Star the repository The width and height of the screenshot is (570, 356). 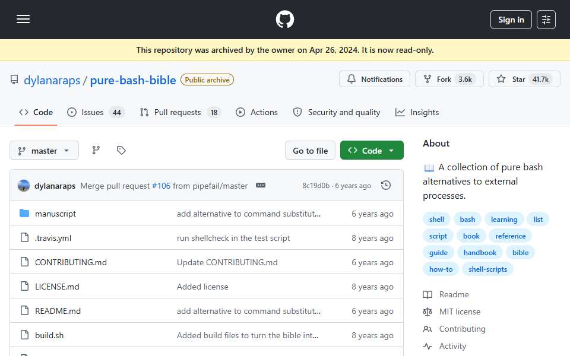[524, 79]
